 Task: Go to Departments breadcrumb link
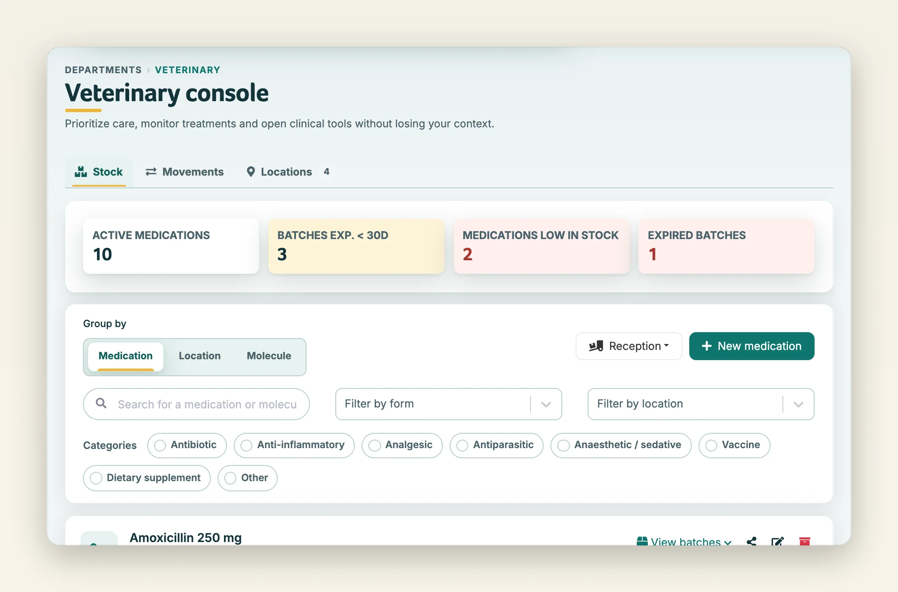(x=103, y=70)
